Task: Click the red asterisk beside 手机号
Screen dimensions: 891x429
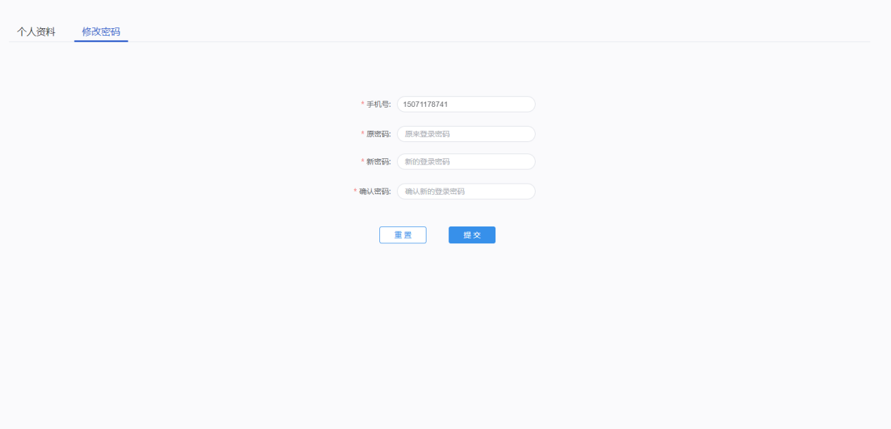Action: [x=362, y=104]
